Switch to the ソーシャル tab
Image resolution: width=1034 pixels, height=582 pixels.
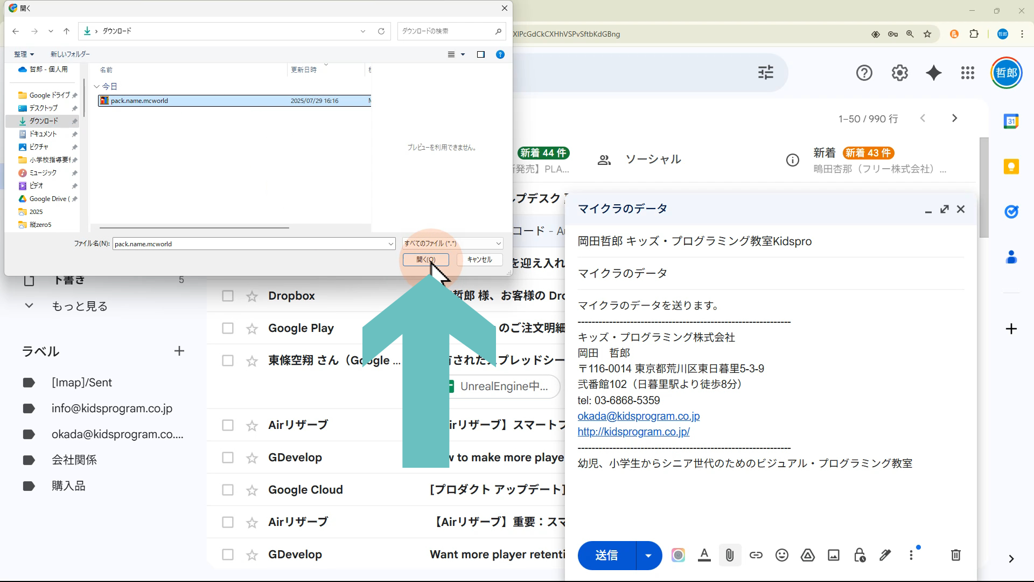653,160
